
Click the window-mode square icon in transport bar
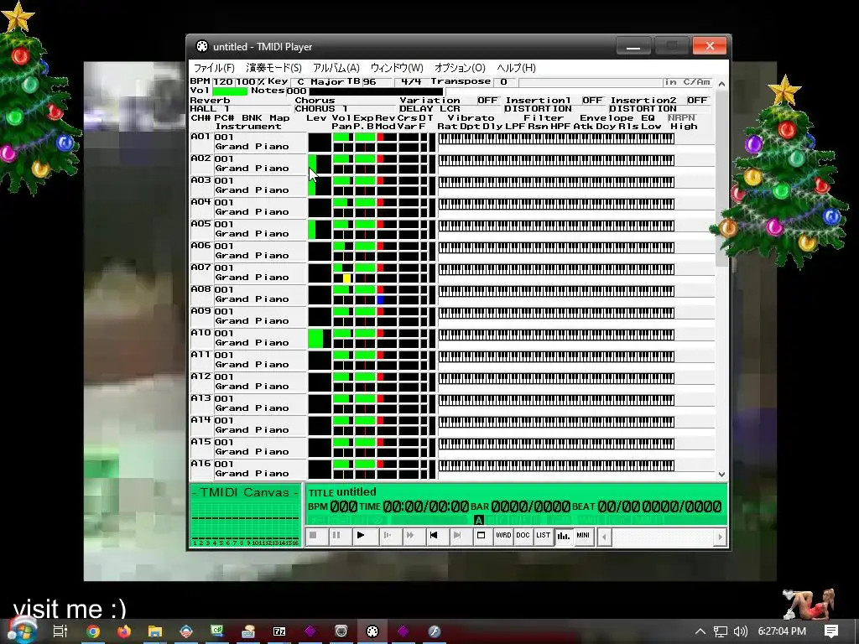click(x=481, y=536)
